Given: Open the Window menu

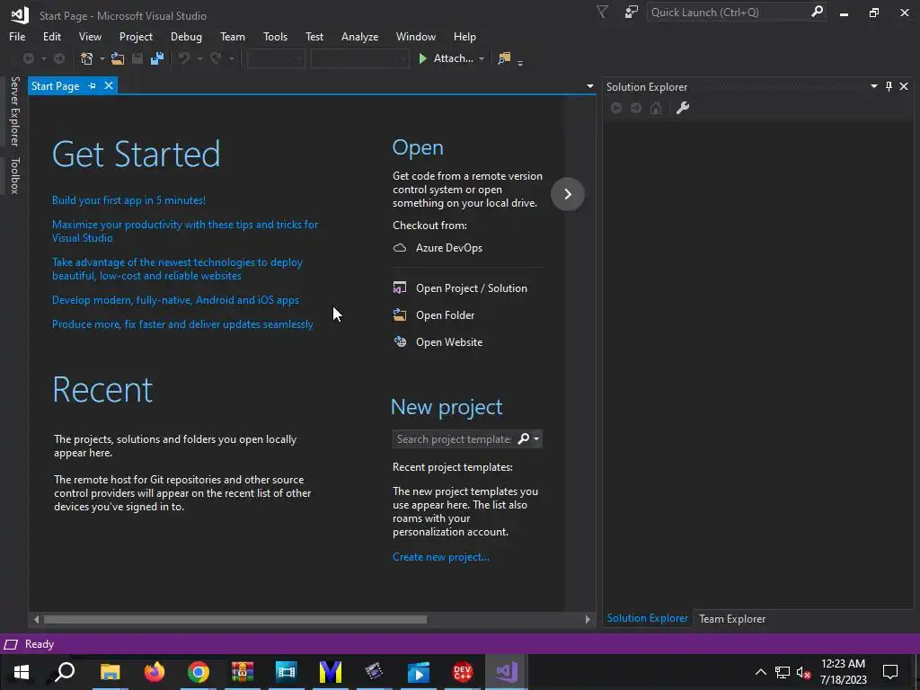Looking at the screenshot, I should click(x=415, y=36).
